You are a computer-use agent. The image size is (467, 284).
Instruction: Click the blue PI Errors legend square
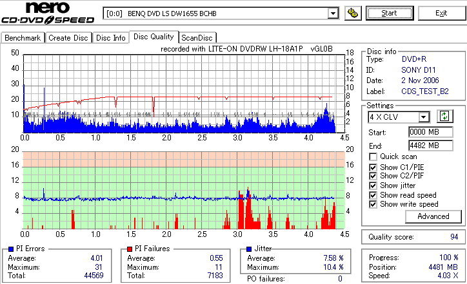point(11,249)
